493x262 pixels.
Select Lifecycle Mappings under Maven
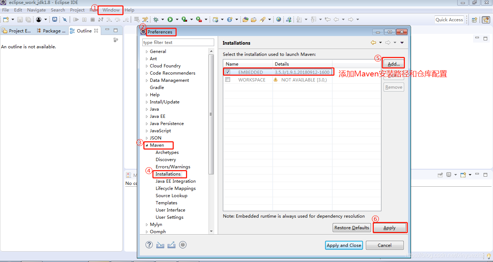(176, 188)
